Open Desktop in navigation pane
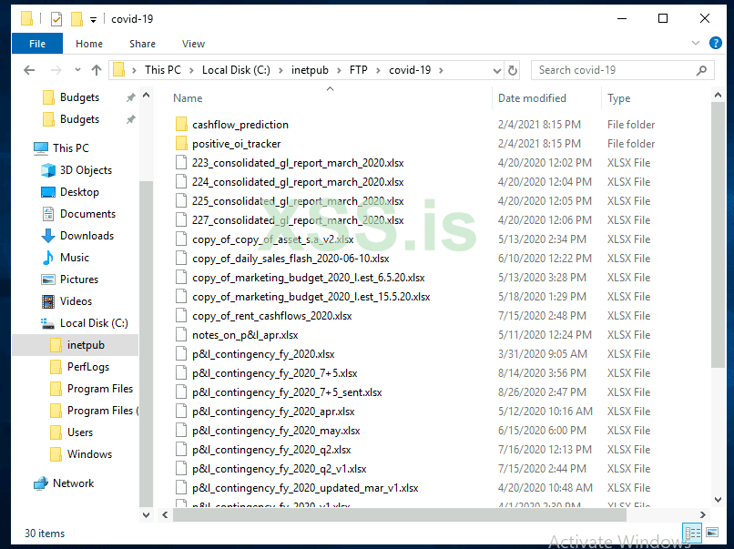734x549 pixels. 79,192
